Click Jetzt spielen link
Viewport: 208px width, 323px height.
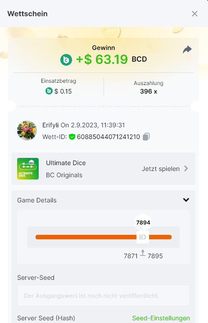pos(161,169)
